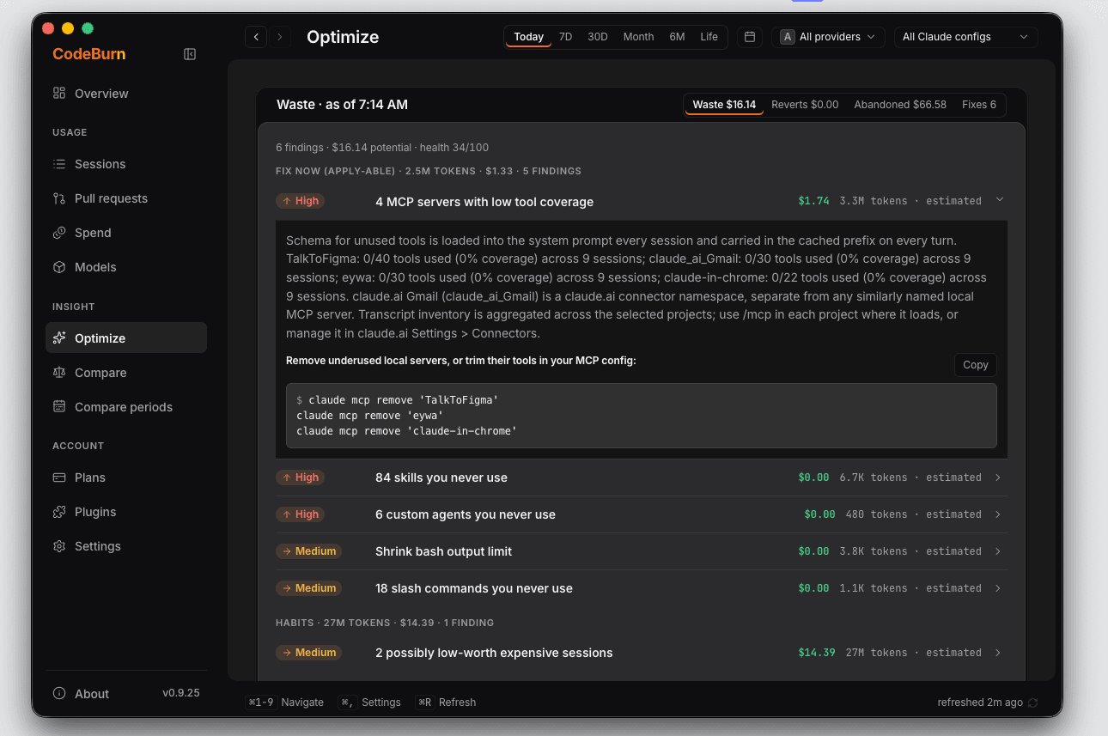Select the Today time range
The width and height of the screenshot is (1108, 736).
(x=528, y=37)
